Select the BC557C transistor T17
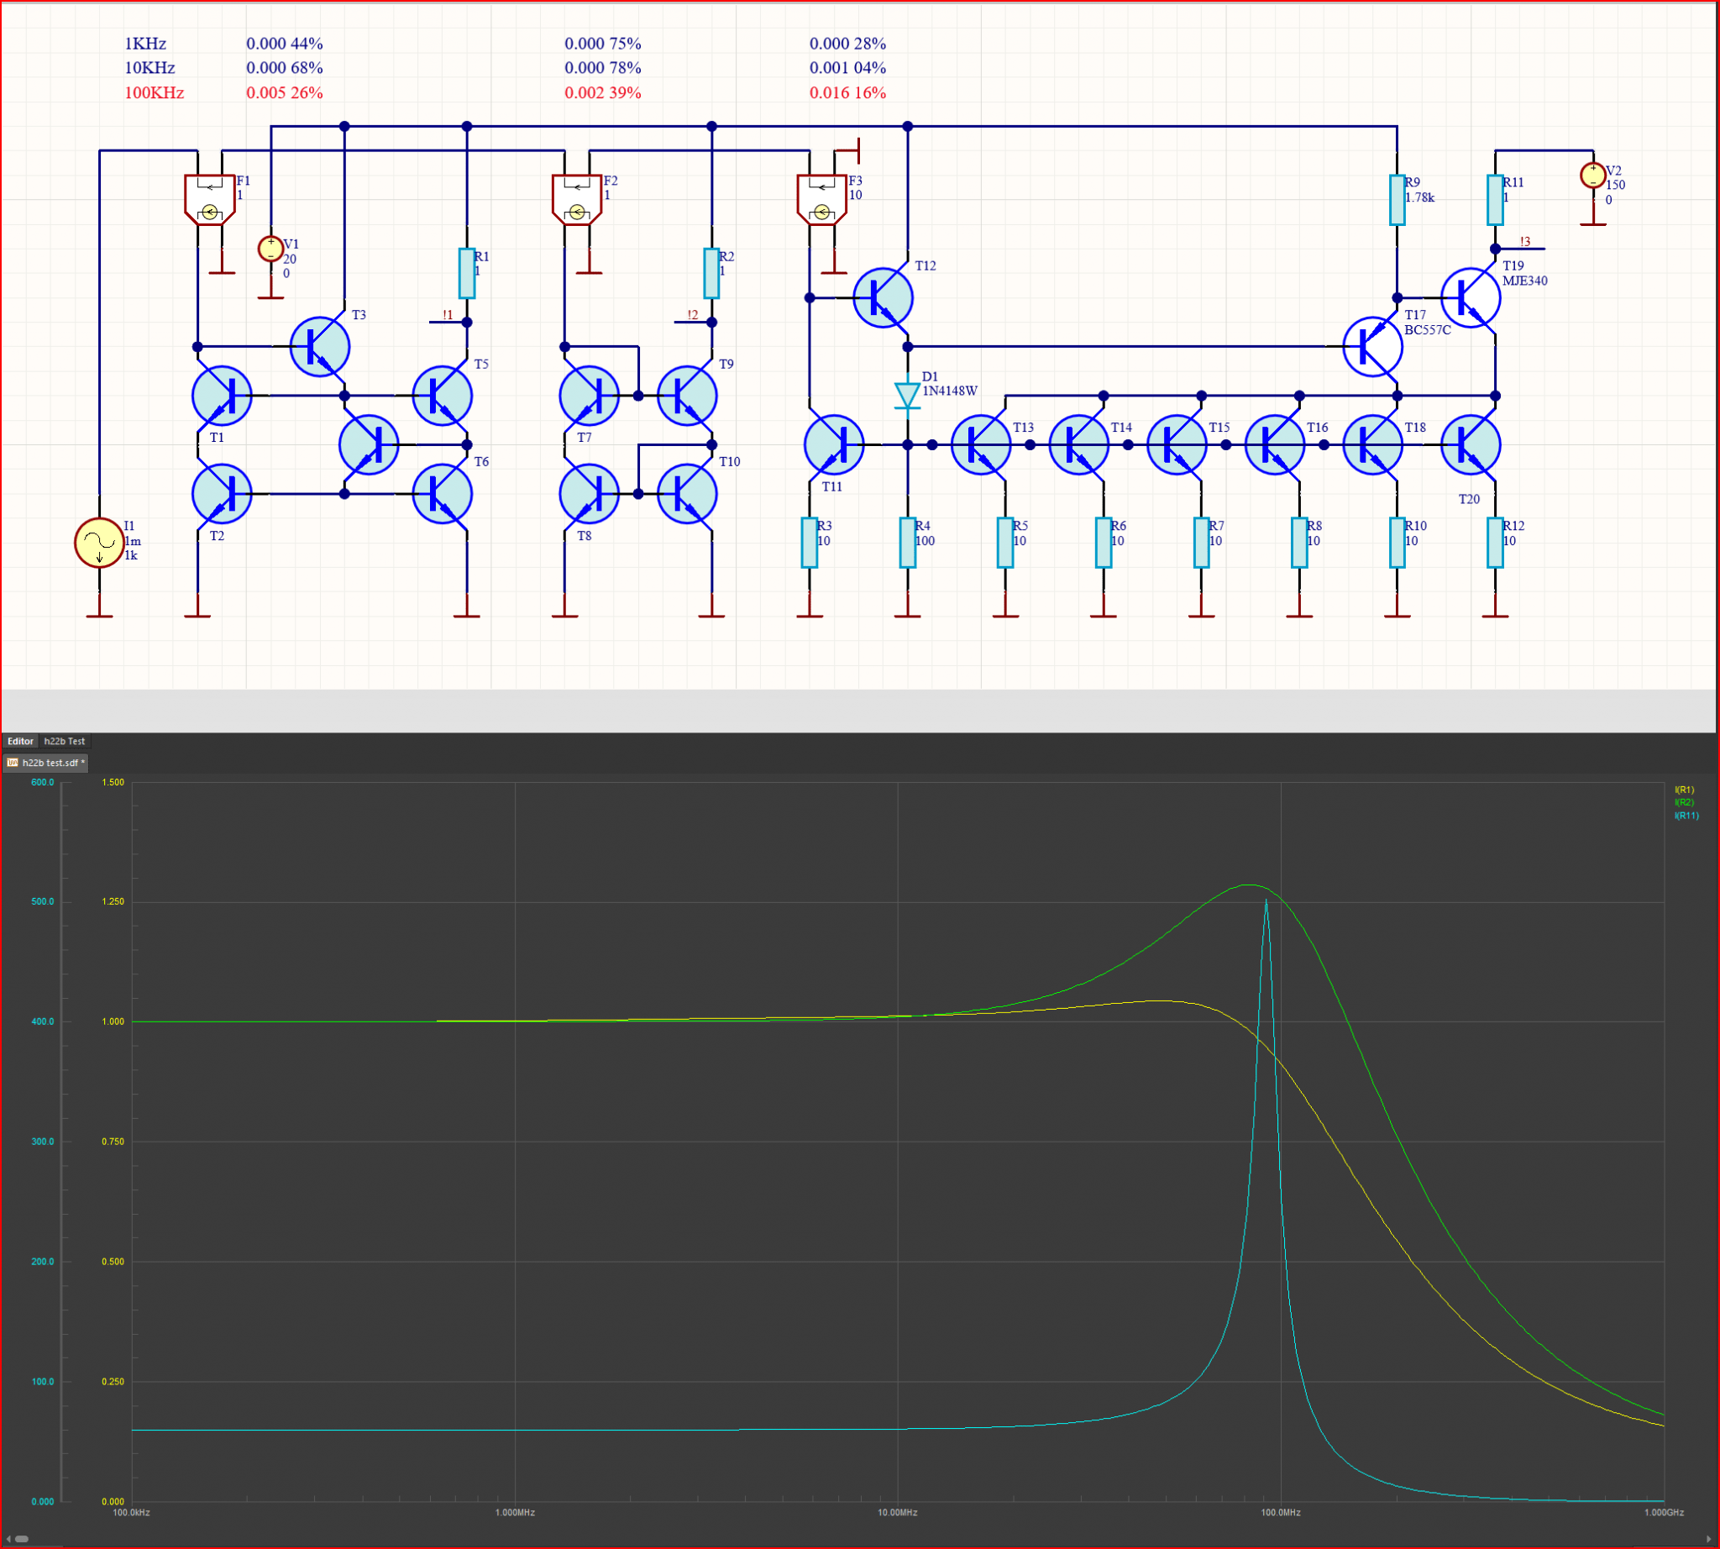Viewport: 1720px width, 1549px height. tap(1372, 346)
